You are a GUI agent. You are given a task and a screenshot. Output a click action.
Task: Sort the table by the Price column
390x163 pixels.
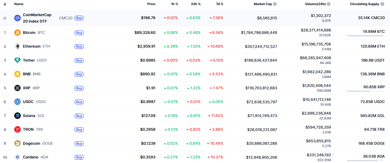point(151,4)
